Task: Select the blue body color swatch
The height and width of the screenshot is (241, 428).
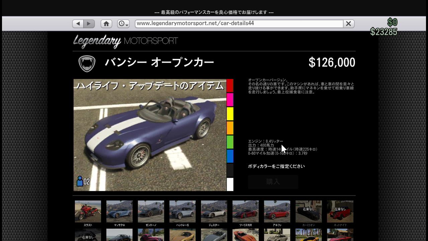Action: (230, 156)
